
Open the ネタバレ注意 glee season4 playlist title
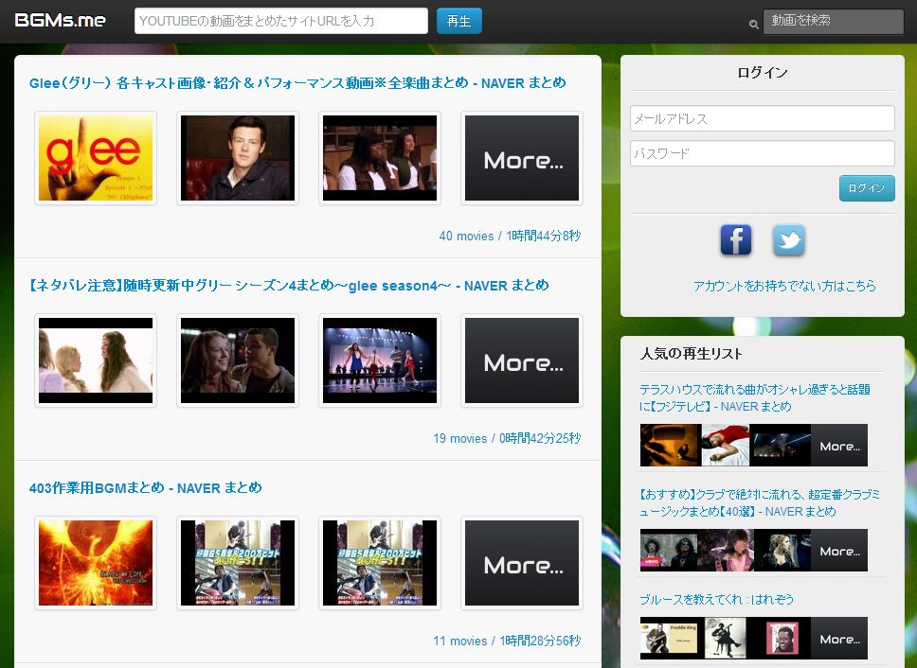pyautogui.click(x=289, y=286)
